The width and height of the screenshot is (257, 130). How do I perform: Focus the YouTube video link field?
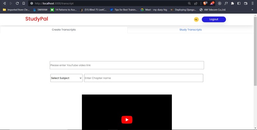[127, 65]
